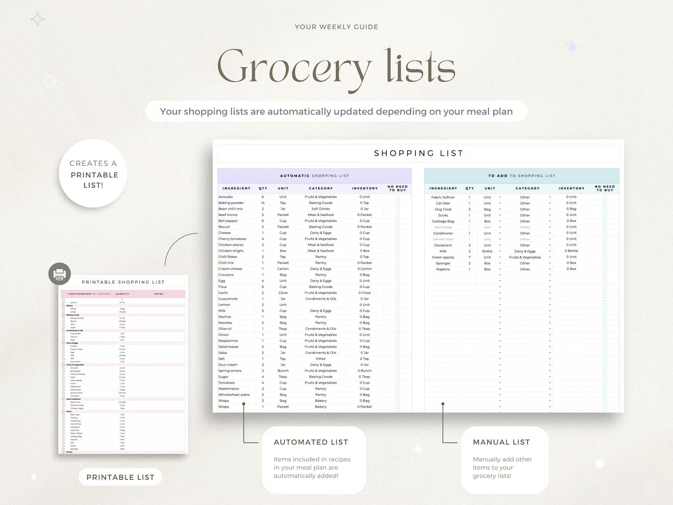
Task: Click the PRINTABLE LIST button
Action: point(120,477)
